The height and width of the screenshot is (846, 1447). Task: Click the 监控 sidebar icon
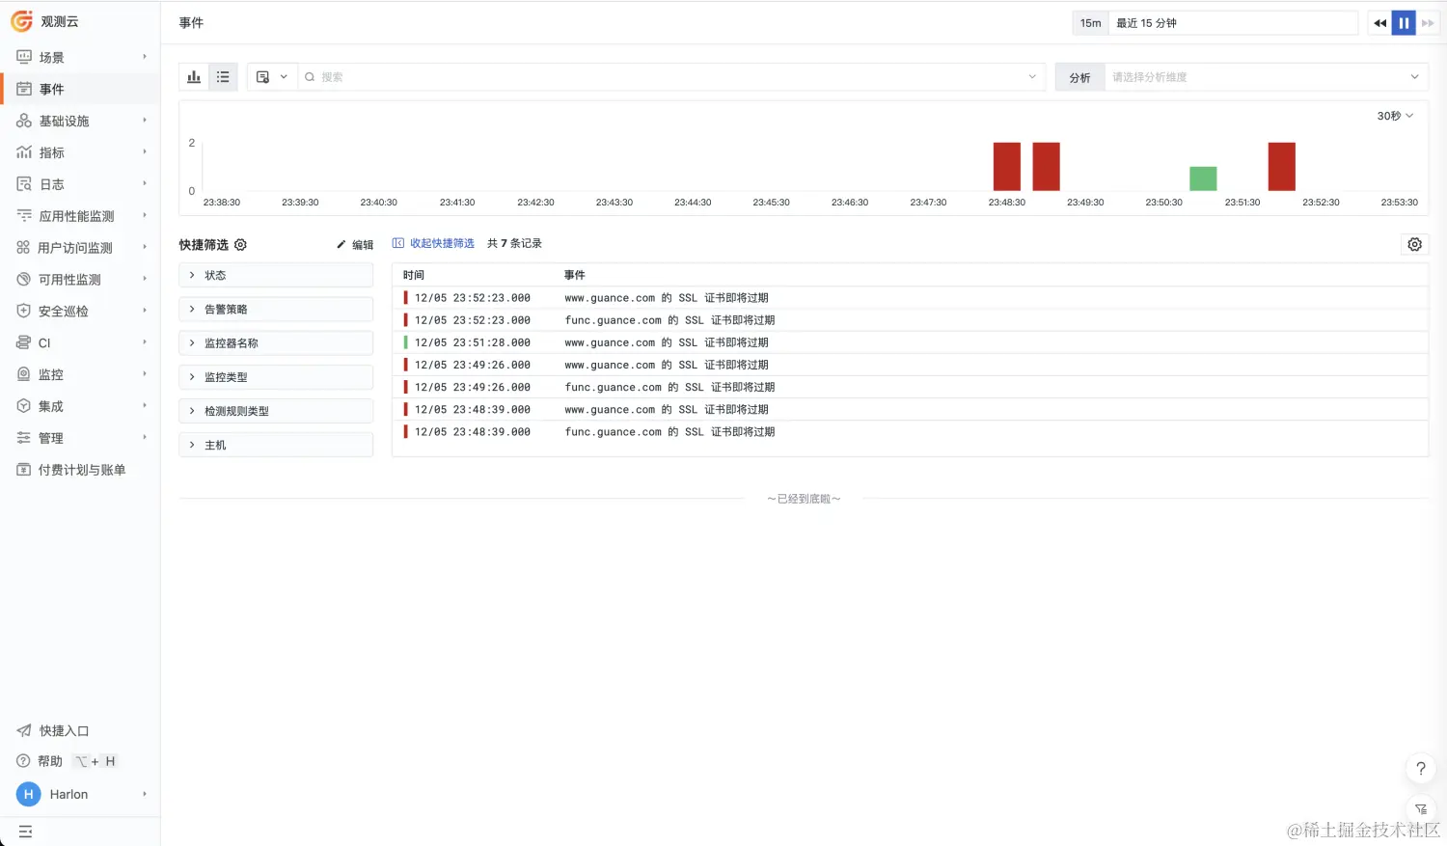click(24, 374)
